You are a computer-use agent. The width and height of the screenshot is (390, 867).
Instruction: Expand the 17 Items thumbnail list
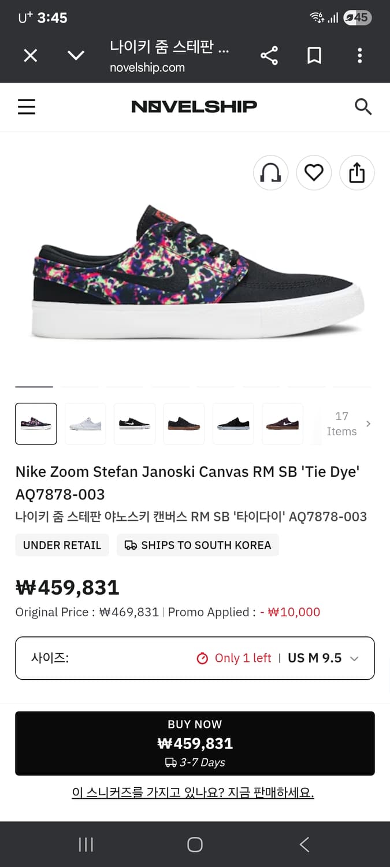pyautogui.click(x=347, y=424)
